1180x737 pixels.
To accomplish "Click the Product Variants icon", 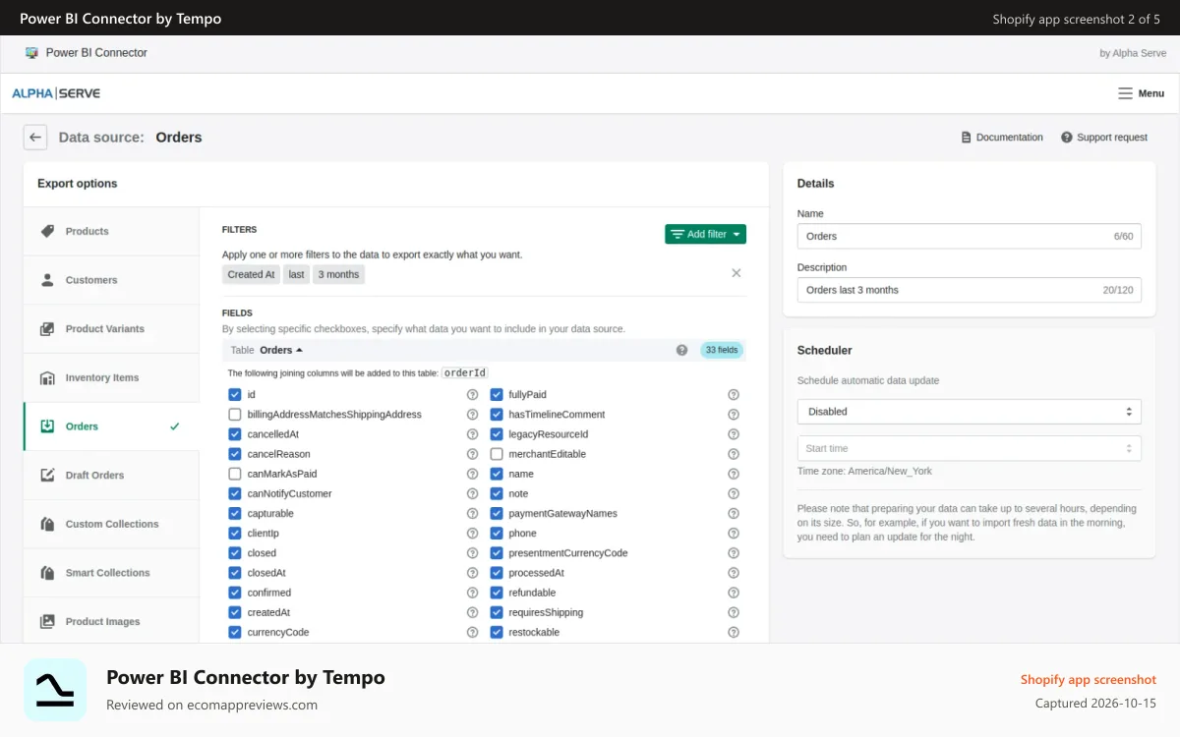I will (x=47, y=329).
